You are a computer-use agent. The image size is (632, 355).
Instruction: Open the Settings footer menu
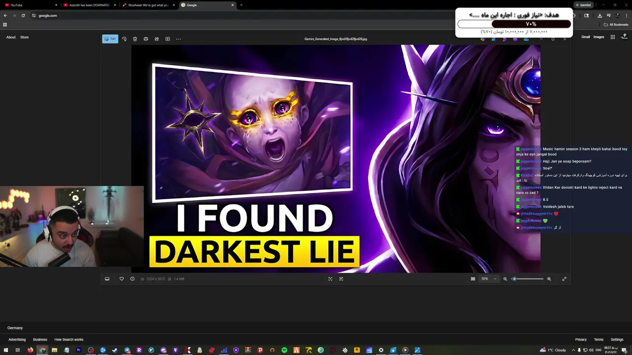[x=617, y=339]
